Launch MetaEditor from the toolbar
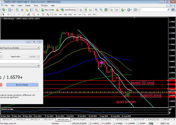Screen dimensions: 176x125 click(x=57, y=10)
